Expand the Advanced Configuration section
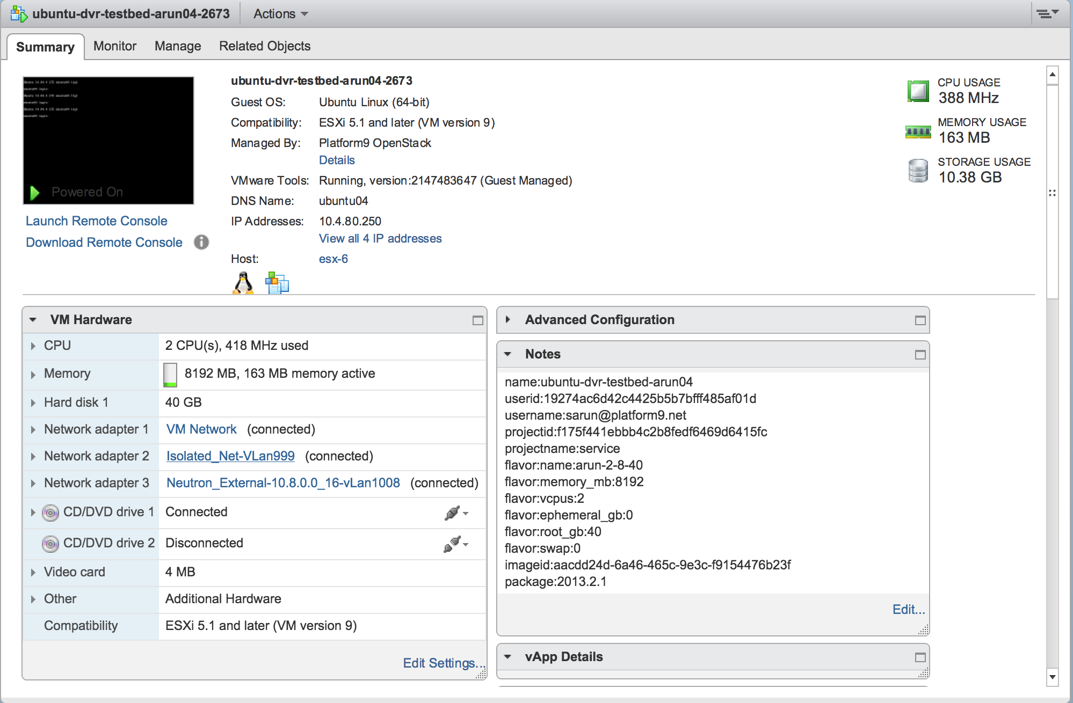1073x703 pixels. (x=508, y=320)
